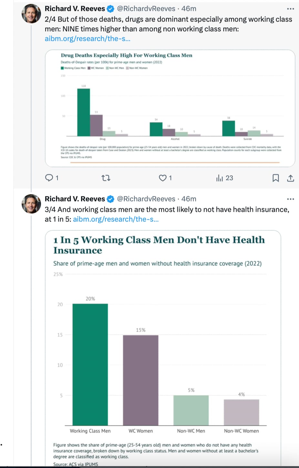Screen dimensions: 299x468
Task: Open Richard V. Reeves avatar on 2/4 tweet
Action: point(31,14)
